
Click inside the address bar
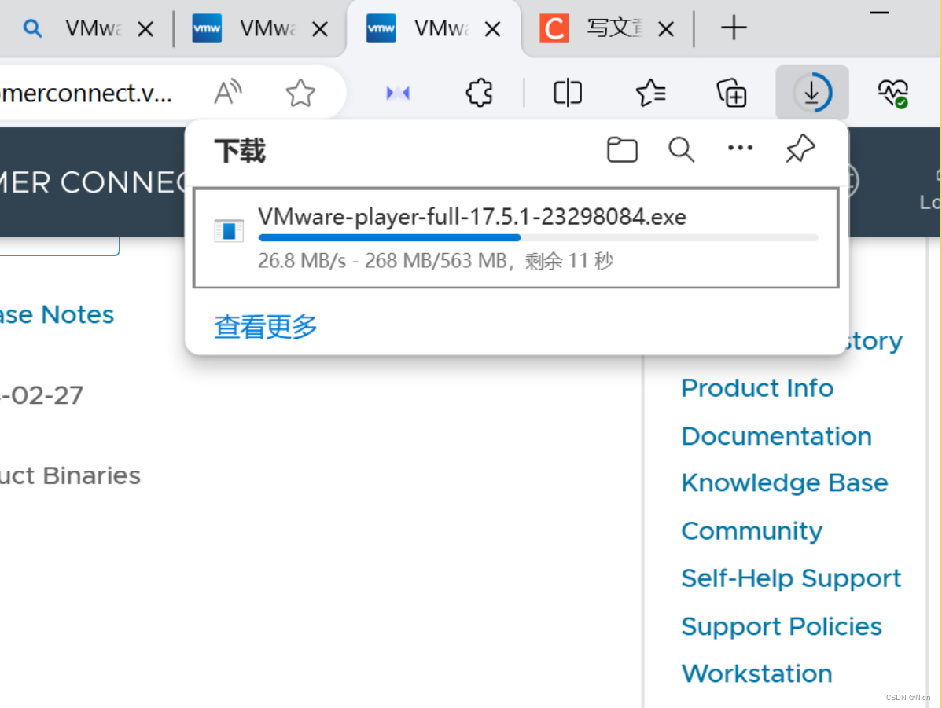point(79,92)
